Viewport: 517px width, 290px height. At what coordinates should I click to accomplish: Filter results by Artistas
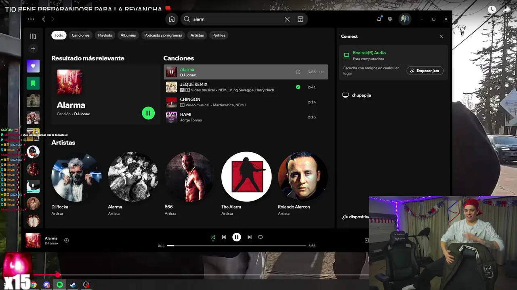point(197,35)
